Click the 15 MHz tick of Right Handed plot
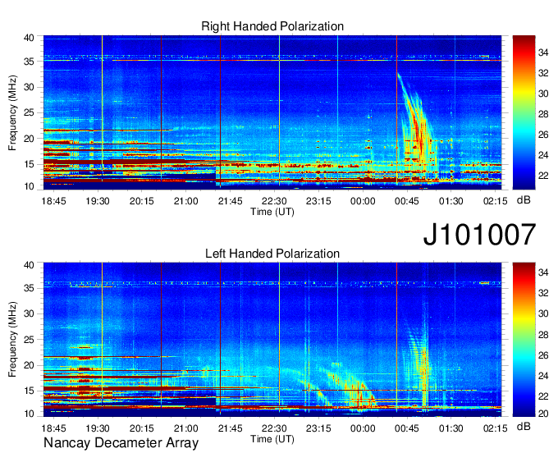The width and height of the screenshot is (558, 453). [30, 164]
